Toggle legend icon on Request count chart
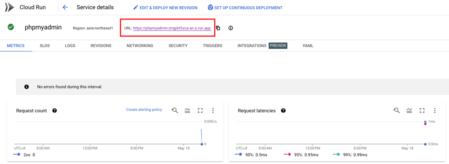This screenshot has height=164, width=449. (187, 110)
